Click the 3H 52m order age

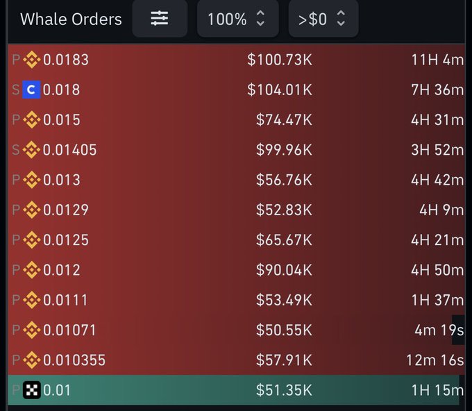pyautogui.click(x=438, y=150)
